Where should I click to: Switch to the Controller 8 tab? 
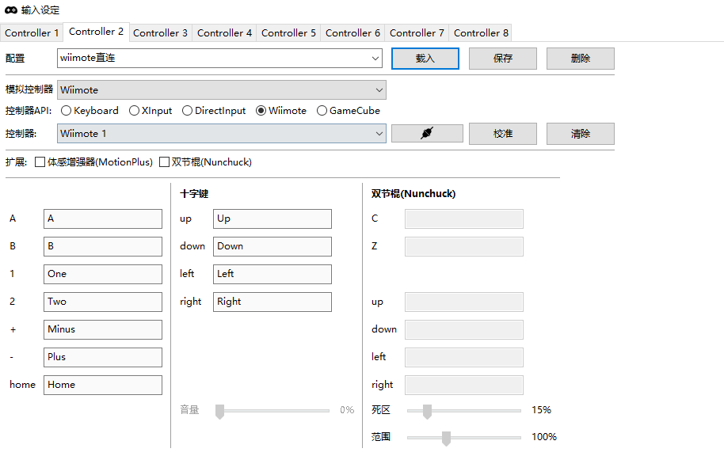click(x=481, y=33)
